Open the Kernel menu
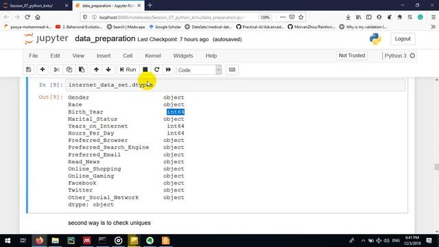 153,56
